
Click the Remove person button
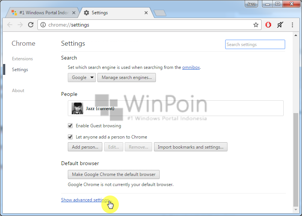139,147
